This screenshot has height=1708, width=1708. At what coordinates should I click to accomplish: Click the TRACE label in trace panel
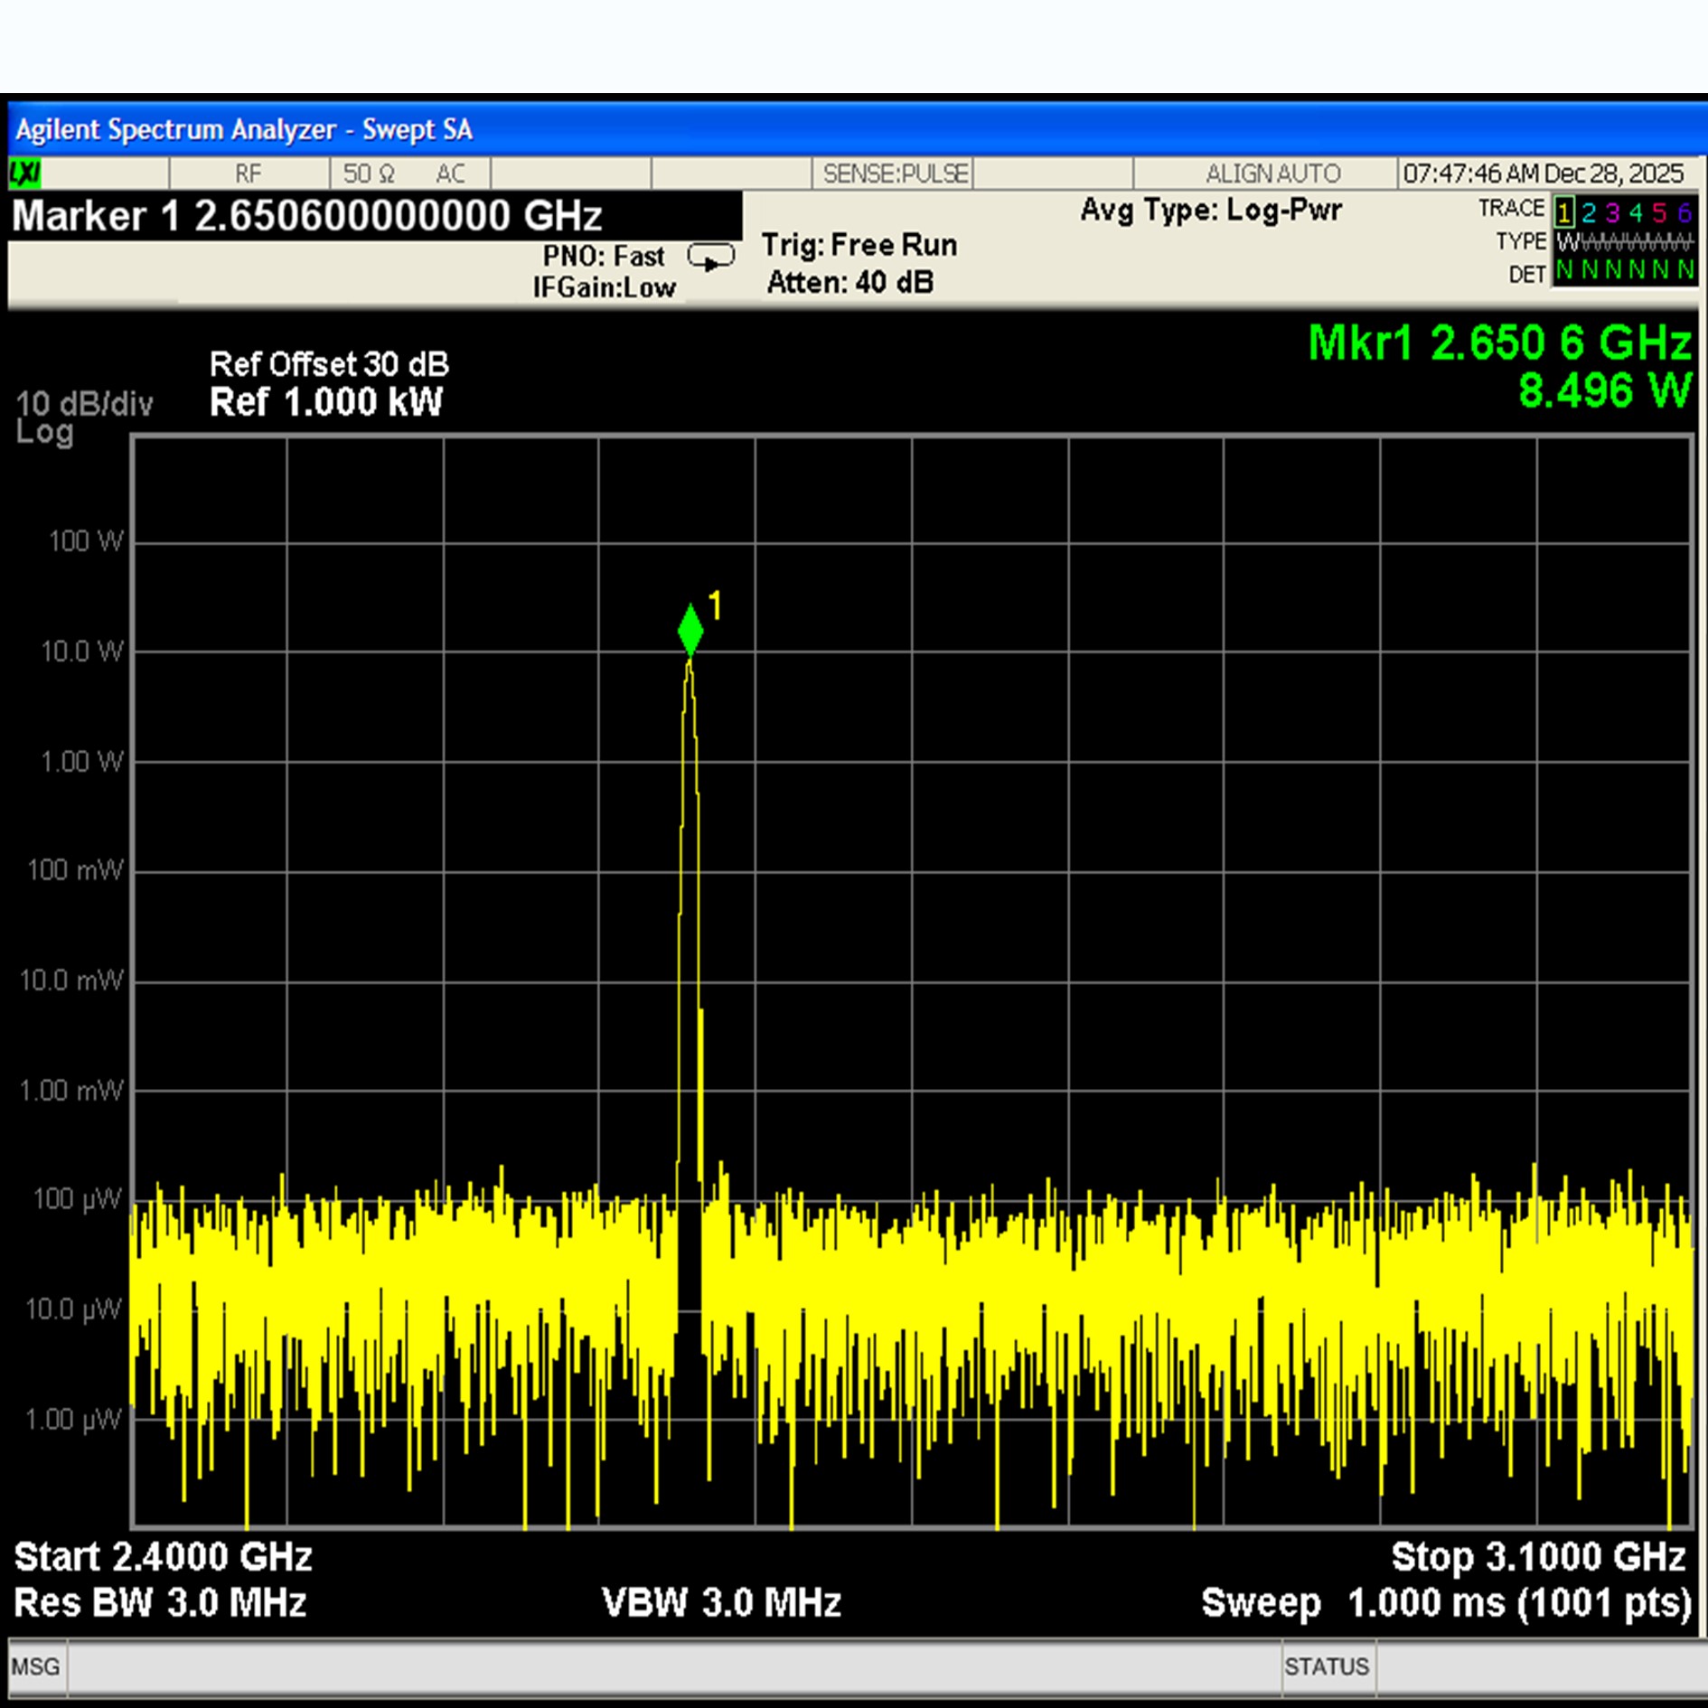point(1511,209)
